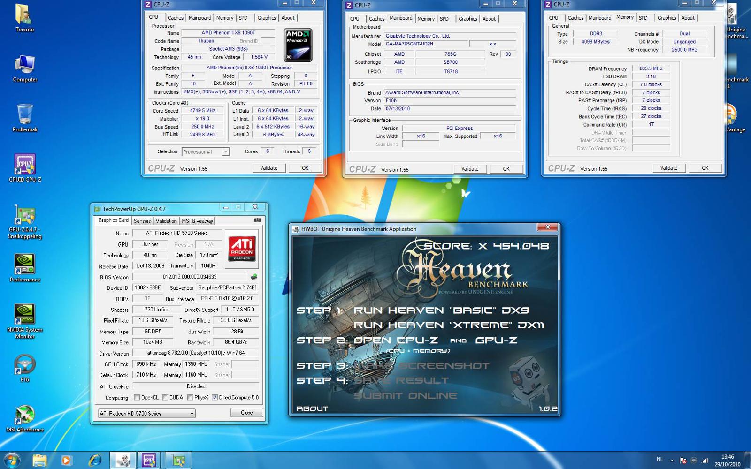
Task: Open Internet Explorer from taskbar
Action: 95,461
